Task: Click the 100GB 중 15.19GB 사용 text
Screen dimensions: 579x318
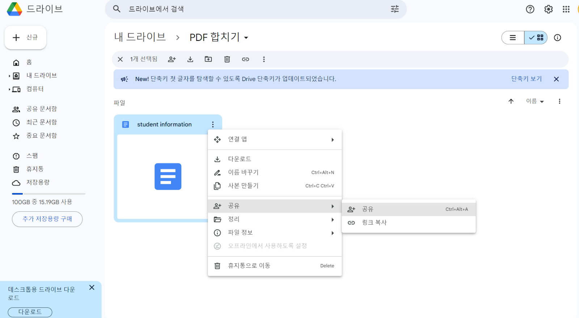Action: [x=42, y=202]
